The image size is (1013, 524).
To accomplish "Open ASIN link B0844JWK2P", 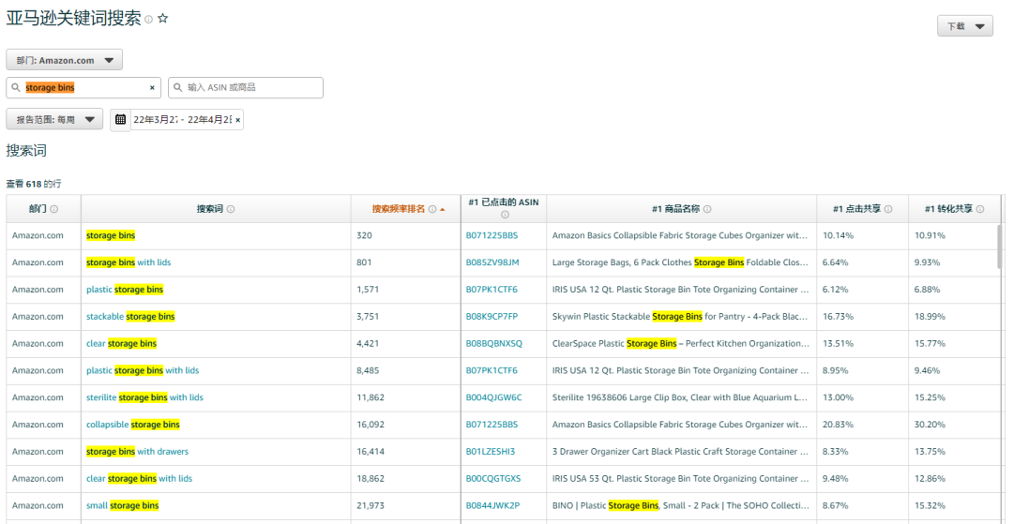I will click(x=492, y=506).
